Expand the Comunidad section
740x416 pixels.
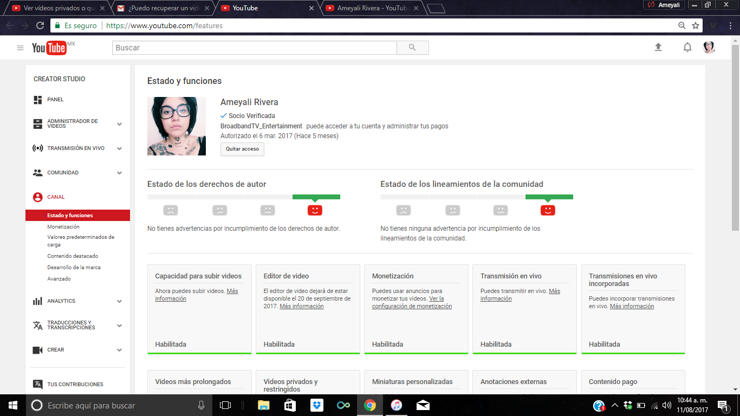click(120, 173)
